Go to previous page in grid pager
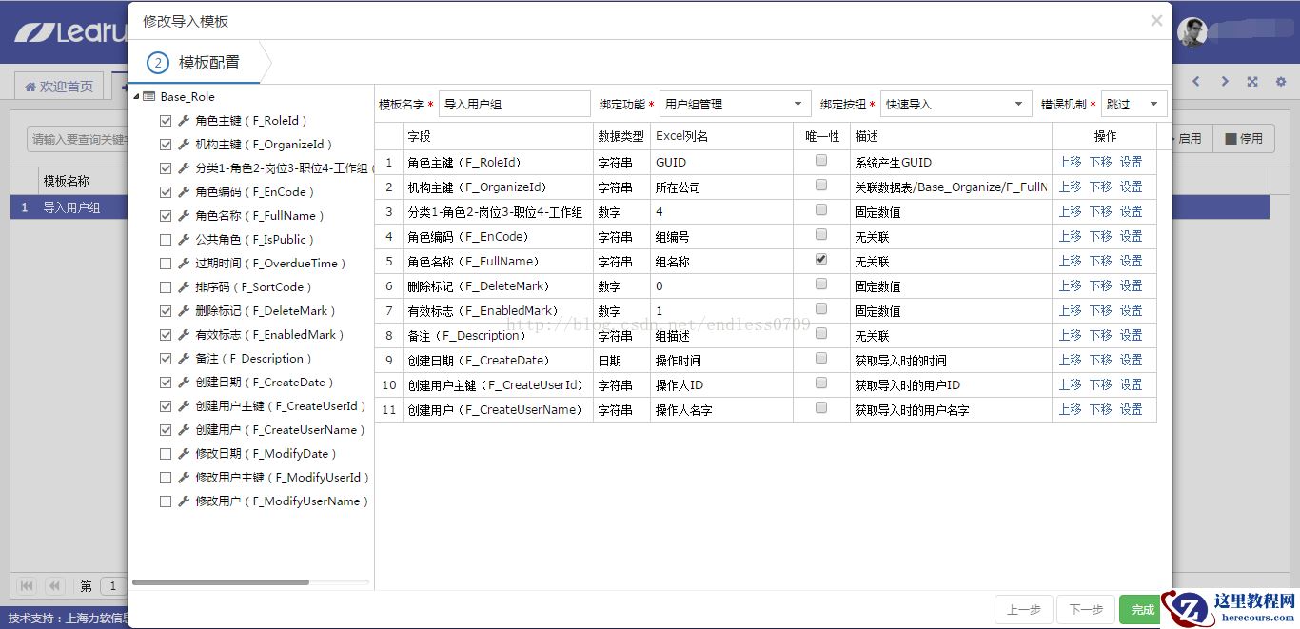 click(55, 585)
